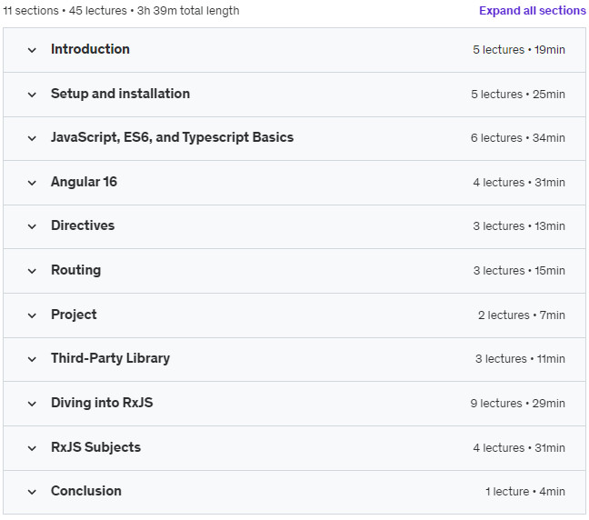Click '3 lectures • 15min' text
Screen dimensions: 589x520
click(x=519, y=271)
